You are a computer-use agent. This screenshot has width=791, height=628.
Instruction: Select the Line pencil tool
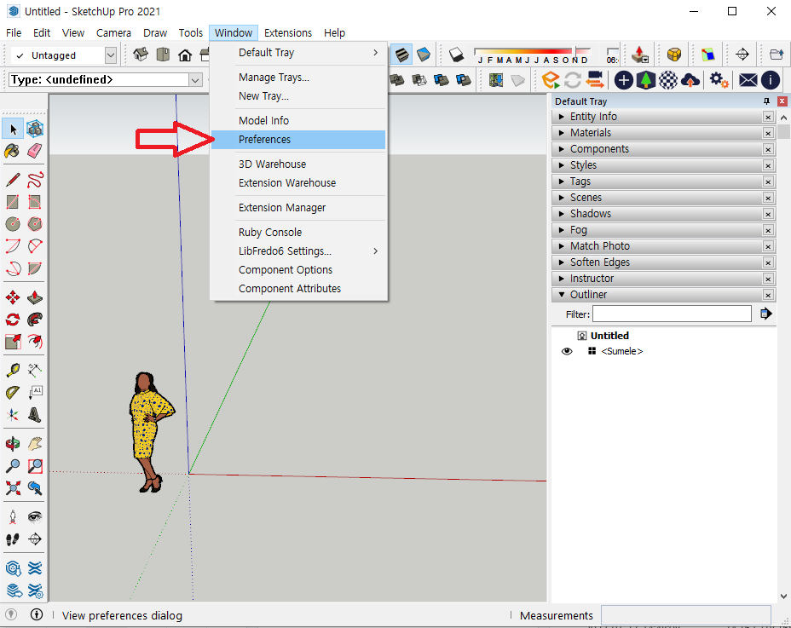pos(13,180)
